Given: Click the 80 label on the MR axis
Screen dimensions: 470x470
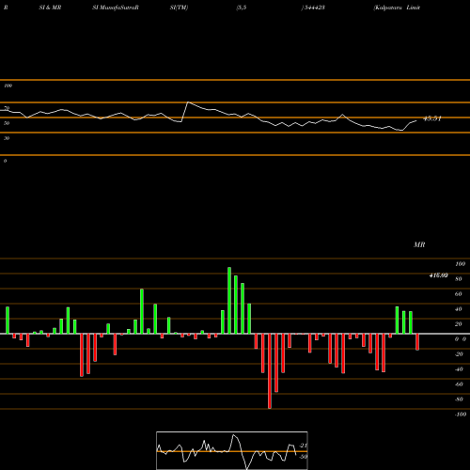Looking at the screenshot, I should pyautogui.click(x=459, y=279).
